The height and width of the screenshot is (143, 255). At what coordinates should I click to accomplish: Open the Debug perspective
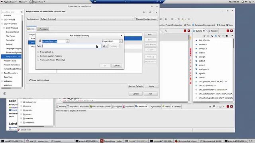point(221,25)
